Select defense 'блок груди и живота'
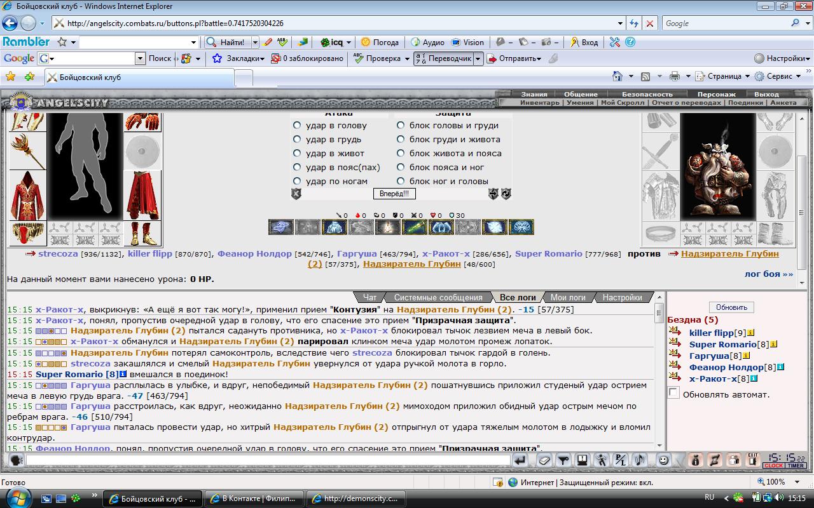 click(401, 139)
